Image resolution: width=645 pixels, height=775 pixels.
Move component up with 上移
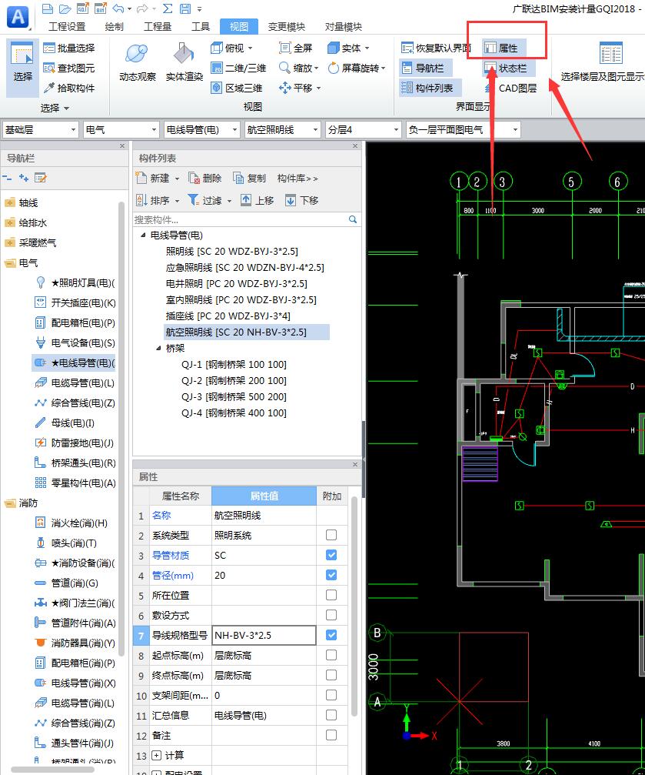pyautogui.click(x=258, y=200)
